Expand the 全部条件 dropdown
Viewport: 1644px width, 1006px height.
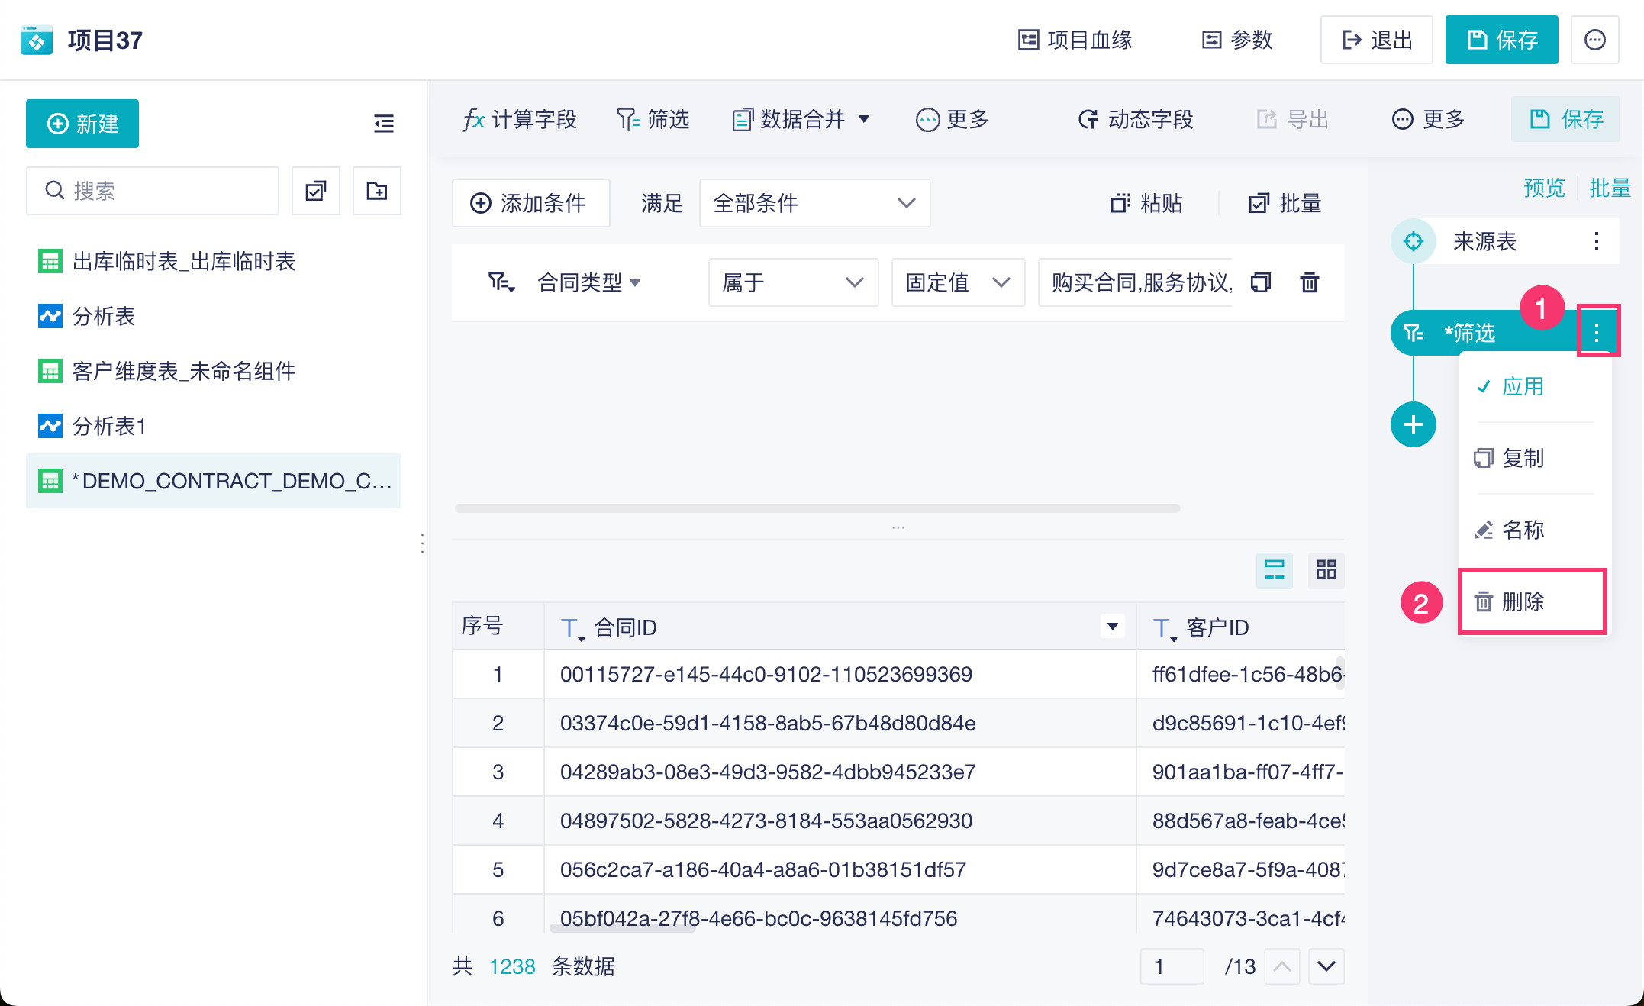814,203
